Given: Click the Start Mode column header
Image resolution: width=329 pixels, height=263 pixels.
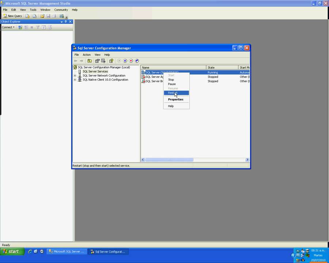Looking at the screenshot, I should coord(244,68).
